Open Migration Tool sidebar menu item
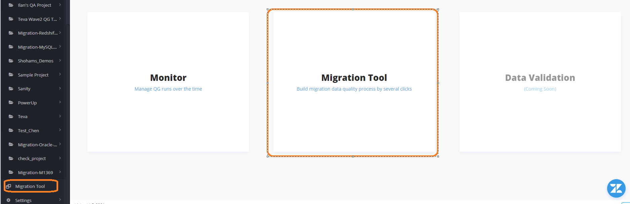This screenshot has height=204, width=630. [x=30, y=186]
